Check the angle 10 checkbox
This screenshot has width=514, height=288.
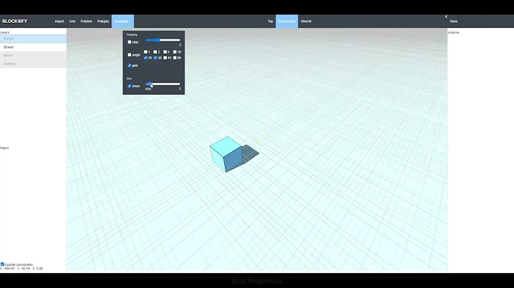click(175, 52)
